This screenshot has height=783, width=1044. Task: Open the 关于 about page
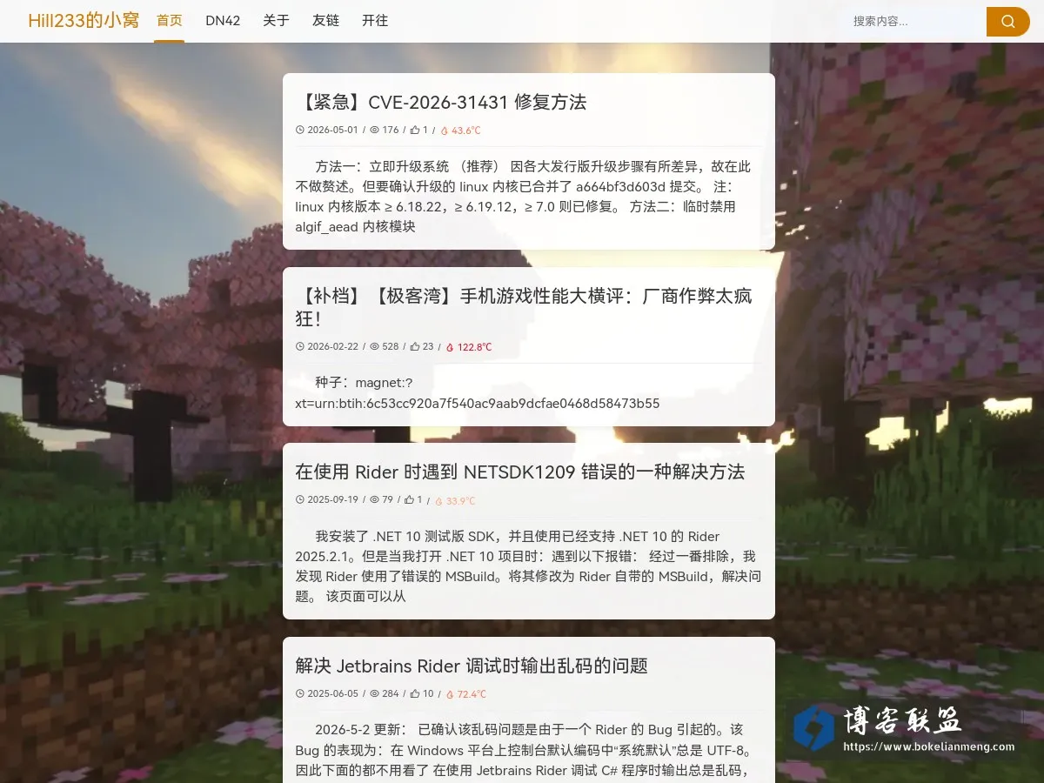276,21
